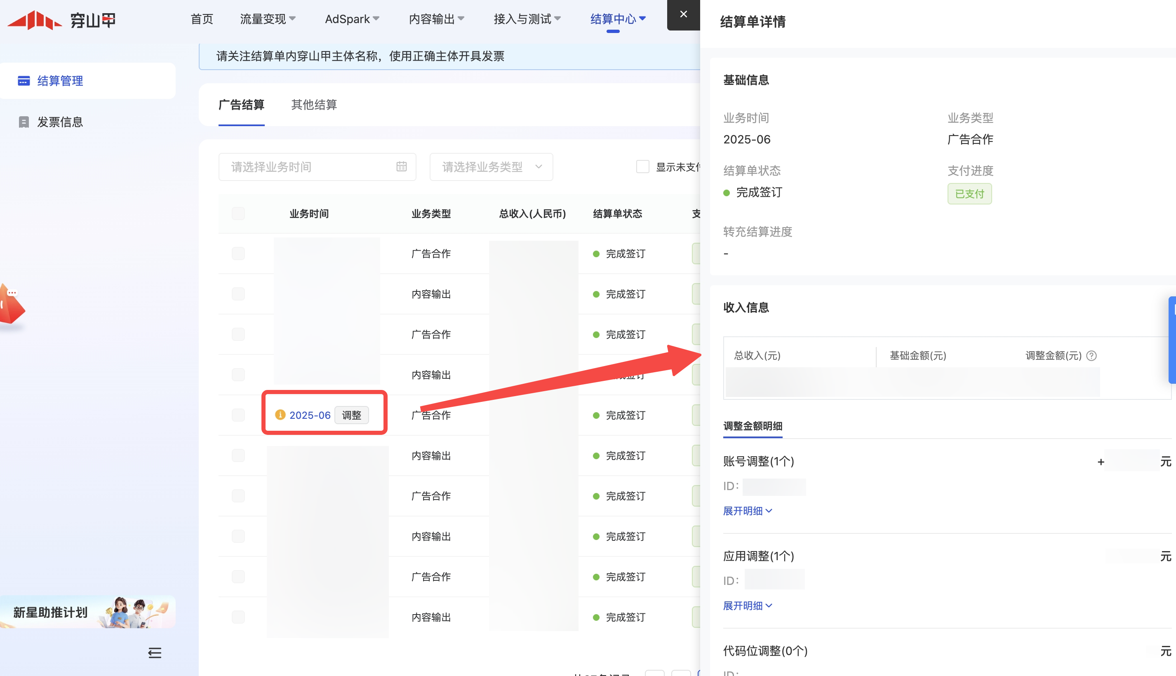
Task: Check the first row checkbox
Action: pos(238,253)
